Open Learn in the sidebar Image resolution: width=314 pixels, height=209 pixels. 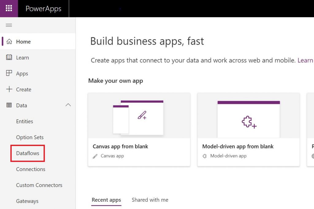[x=38, y=57]
